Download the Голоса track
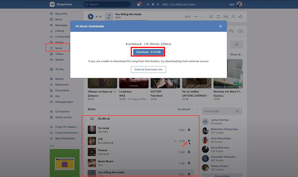Image resolution: width=298 pixels, height=177 pixels. (x=189, y=152)
